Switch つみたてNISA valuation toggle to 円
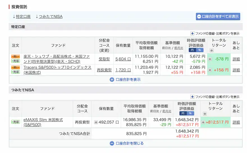 tap(183, 113)
